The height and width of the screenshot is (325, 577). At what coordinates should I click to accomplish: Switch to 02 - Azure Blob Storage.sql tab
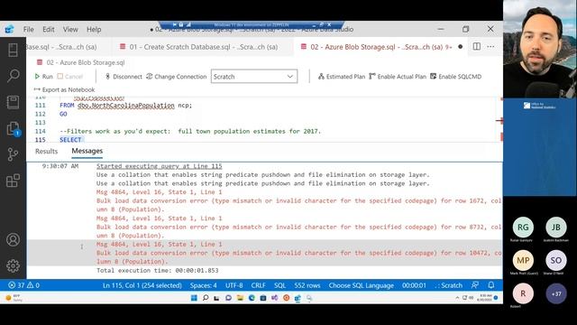point(380,47)
